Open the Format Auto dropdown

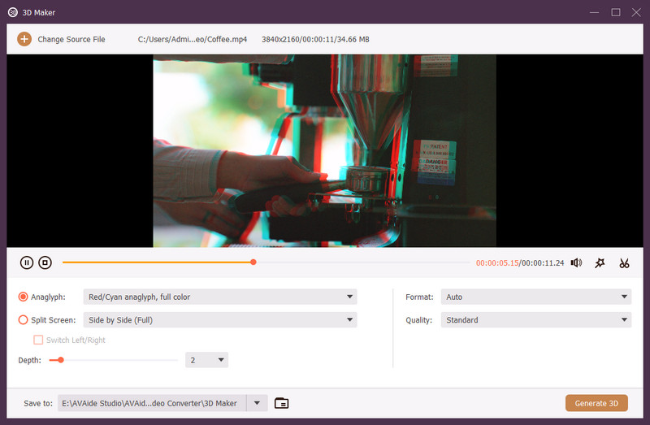click(536, 297)
